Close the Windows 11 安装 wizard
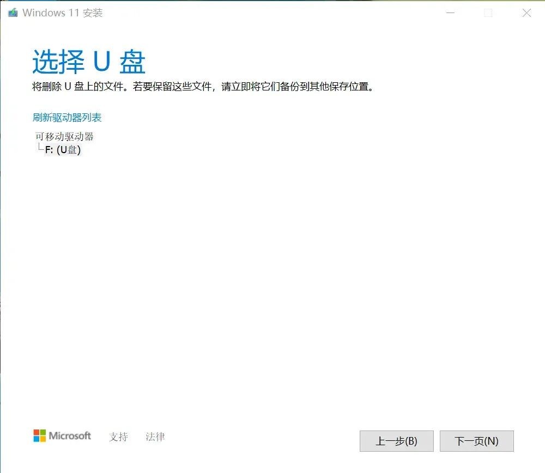The image size is (545, 473). 526,12
